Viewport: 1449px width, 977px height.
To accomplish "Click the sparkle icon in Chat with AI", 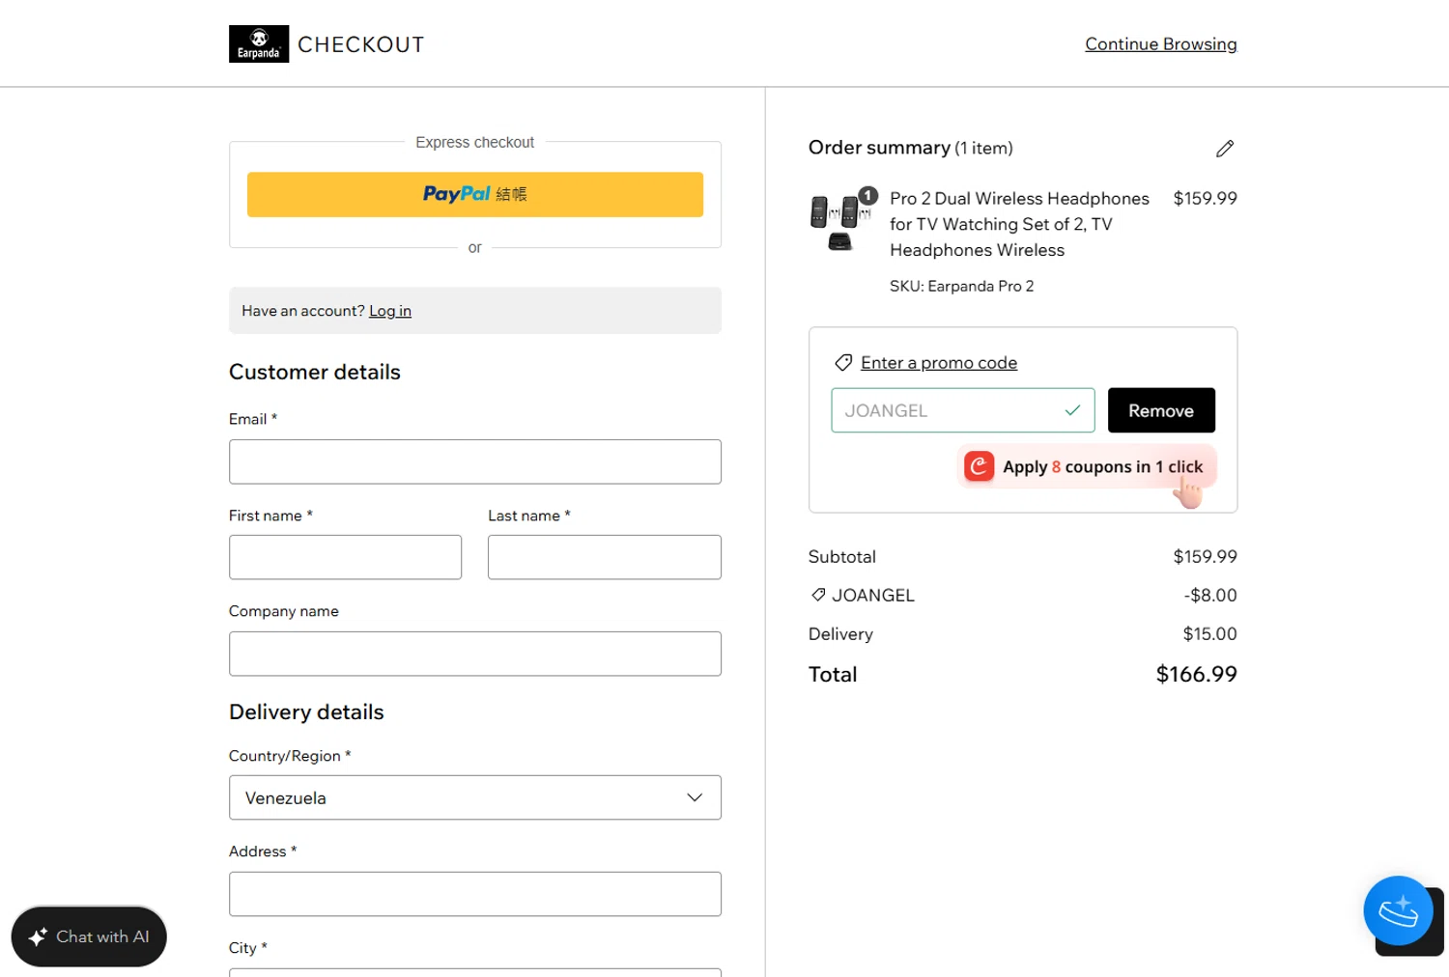I will pos(38,936).
